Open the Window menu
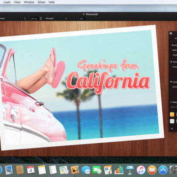This screenshot has height=177, width=177. tap(29, 2)
